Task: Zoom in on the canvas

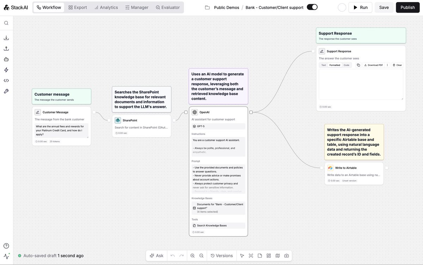Action: (x=192, y=256)
